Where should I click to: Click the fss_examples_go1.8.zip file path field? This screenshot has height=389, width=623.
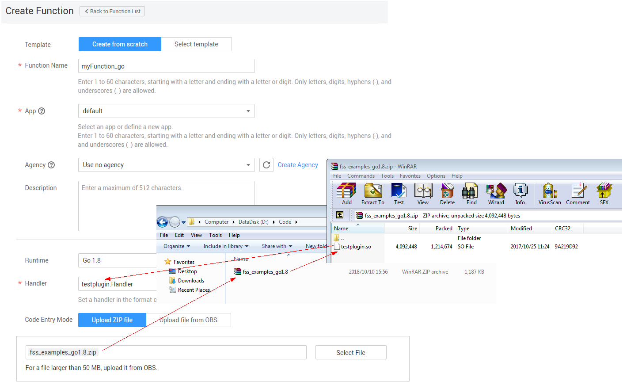click(x=166, y=352)
